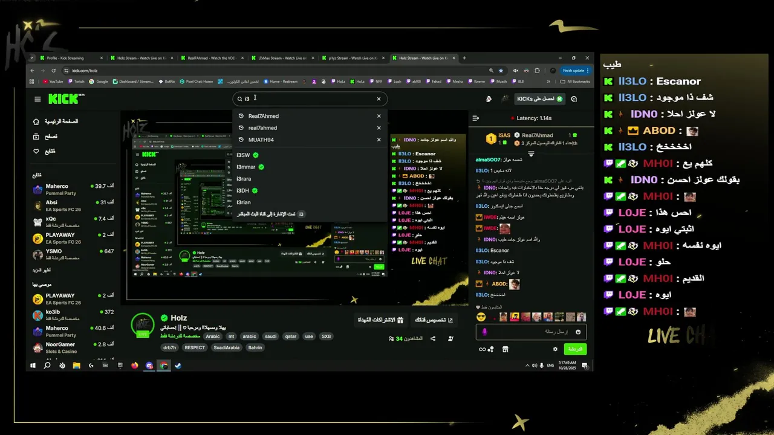Select I3rian search suggestion
The width and height of the screenshot is (774, 435).
coord(310,202)
